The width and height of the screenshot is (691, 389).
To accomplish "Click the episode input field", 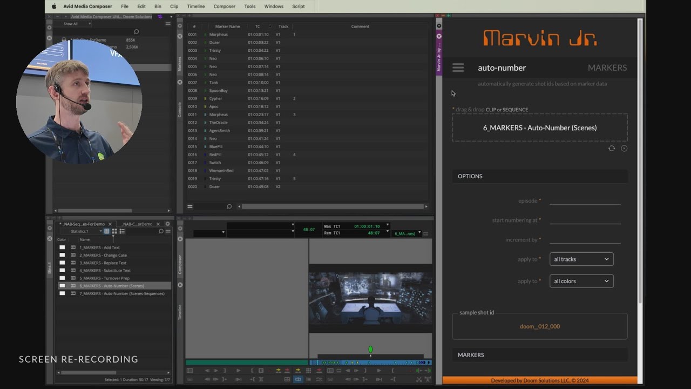I will tap(585, 200).
